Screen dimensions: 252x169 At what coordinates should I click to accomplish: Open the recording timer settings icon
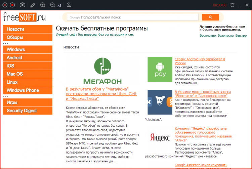click(233, 5)
